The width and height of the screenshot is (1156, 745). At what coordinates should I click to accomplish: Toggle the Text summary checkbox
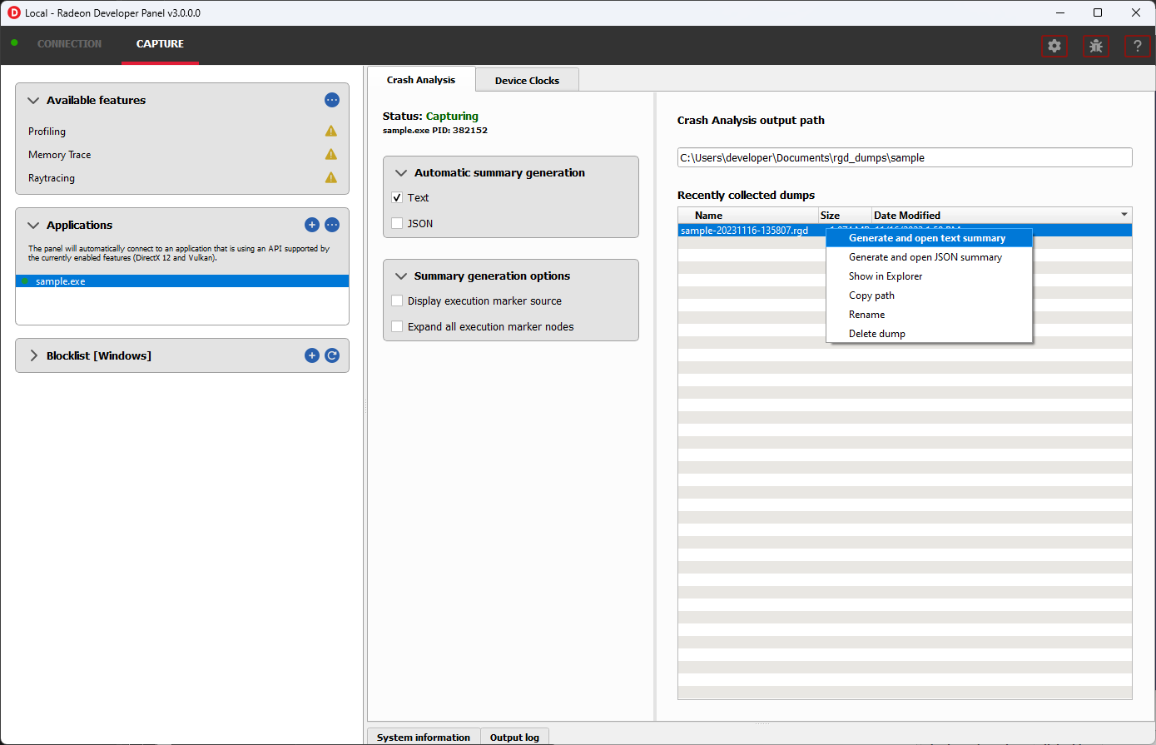click(397, 198)
